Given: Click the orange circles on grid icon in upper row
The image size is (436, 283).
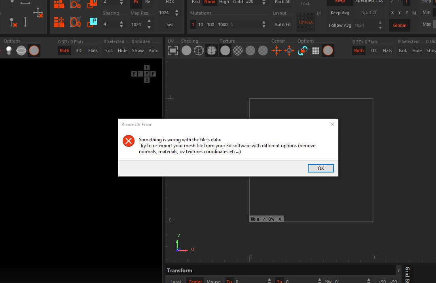Looking at the screenshot, I should pyautogui.click(x=75, y=4).
